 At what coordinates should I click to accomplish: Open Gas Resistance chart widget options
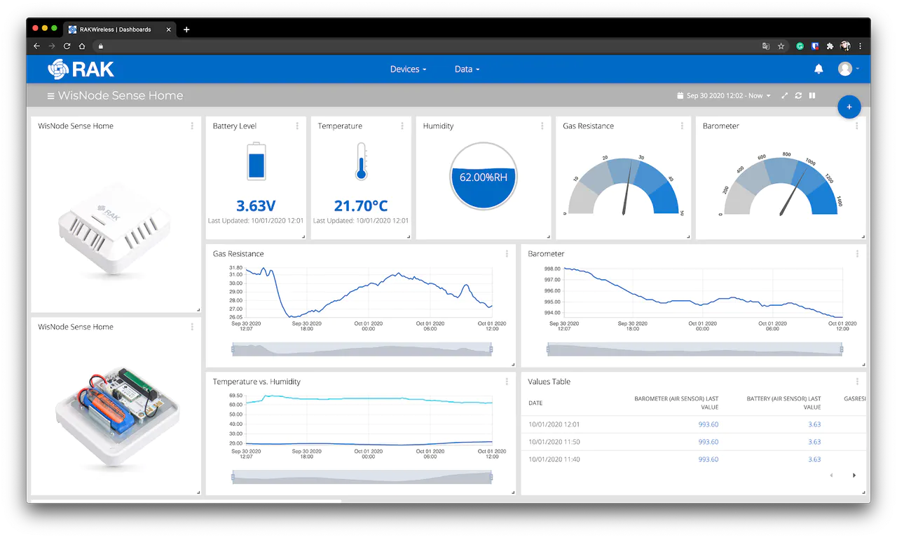tap(507, 254)
